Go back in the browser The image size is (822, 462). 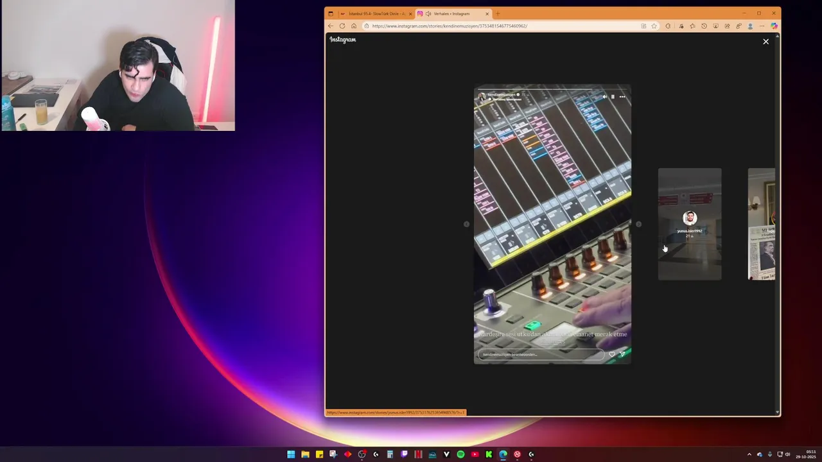point(331,26)
